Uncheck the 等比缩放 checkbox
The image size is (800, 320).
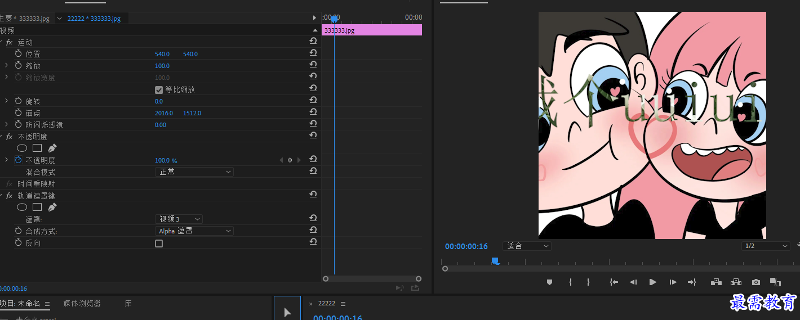pos(159,89)
